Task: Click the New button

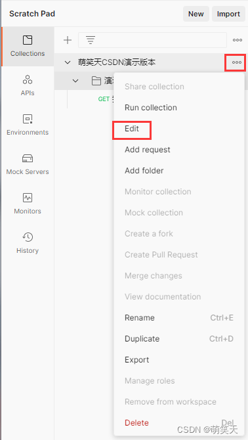Action: click(196, 14)
